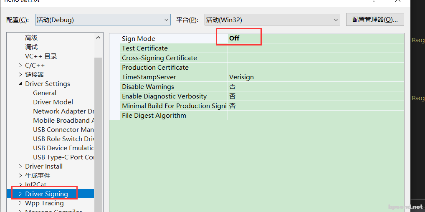The height and width of the screenshot is (212, 425).
Task: Select the 高级 tree item
Action: (x=31, y=38)
